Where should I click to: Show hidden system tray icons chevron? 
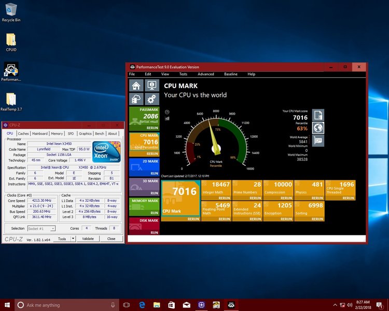coord(335,305)
